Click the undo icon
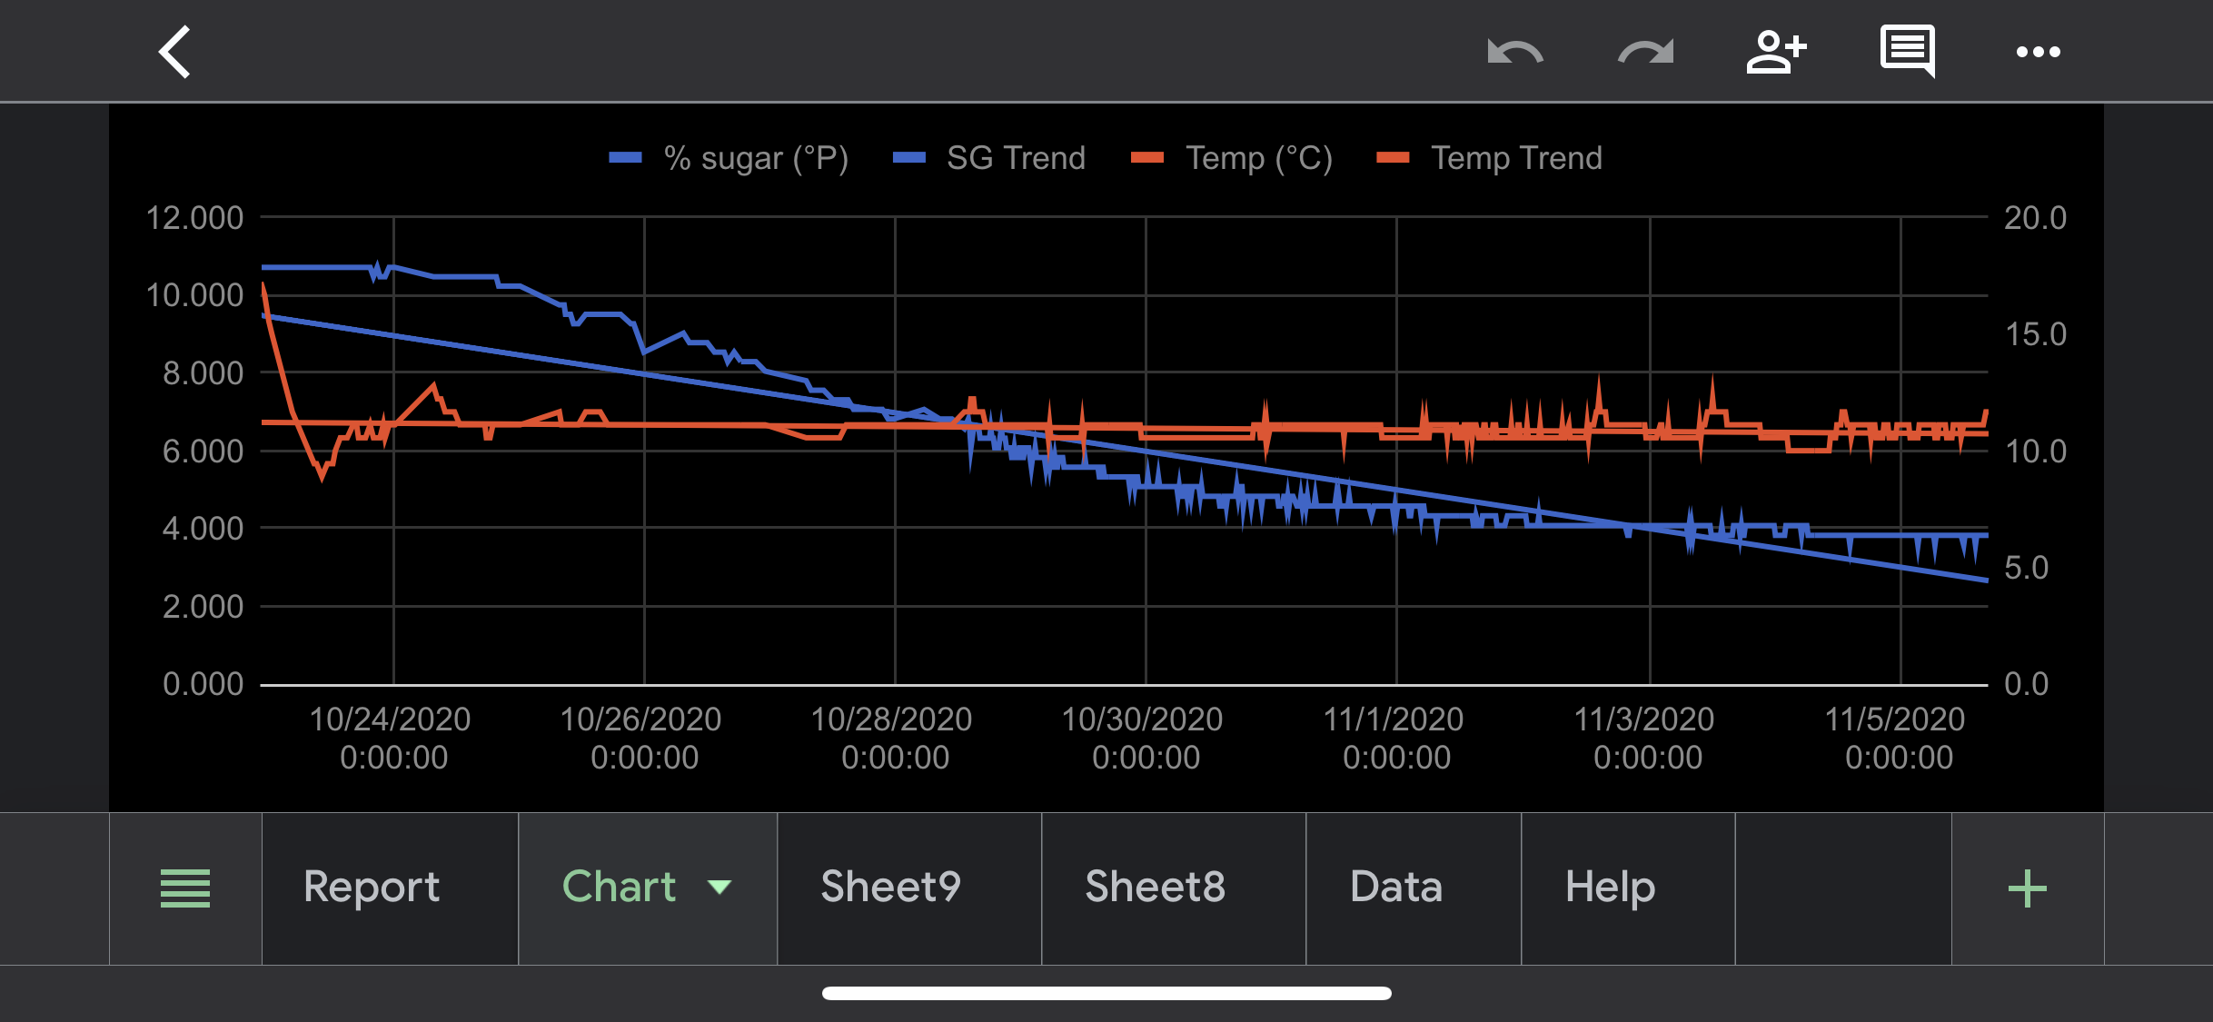Viewport: 2213px width, 1022px height. [x=1514, y=52]
